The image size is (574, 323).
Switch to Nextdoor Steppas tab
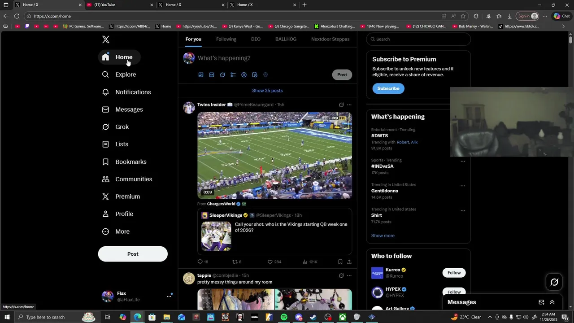tap(330, 39)
